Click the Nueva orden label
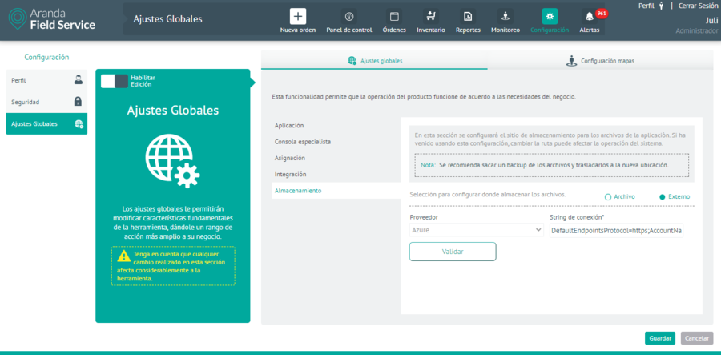 tap(298, 30)
